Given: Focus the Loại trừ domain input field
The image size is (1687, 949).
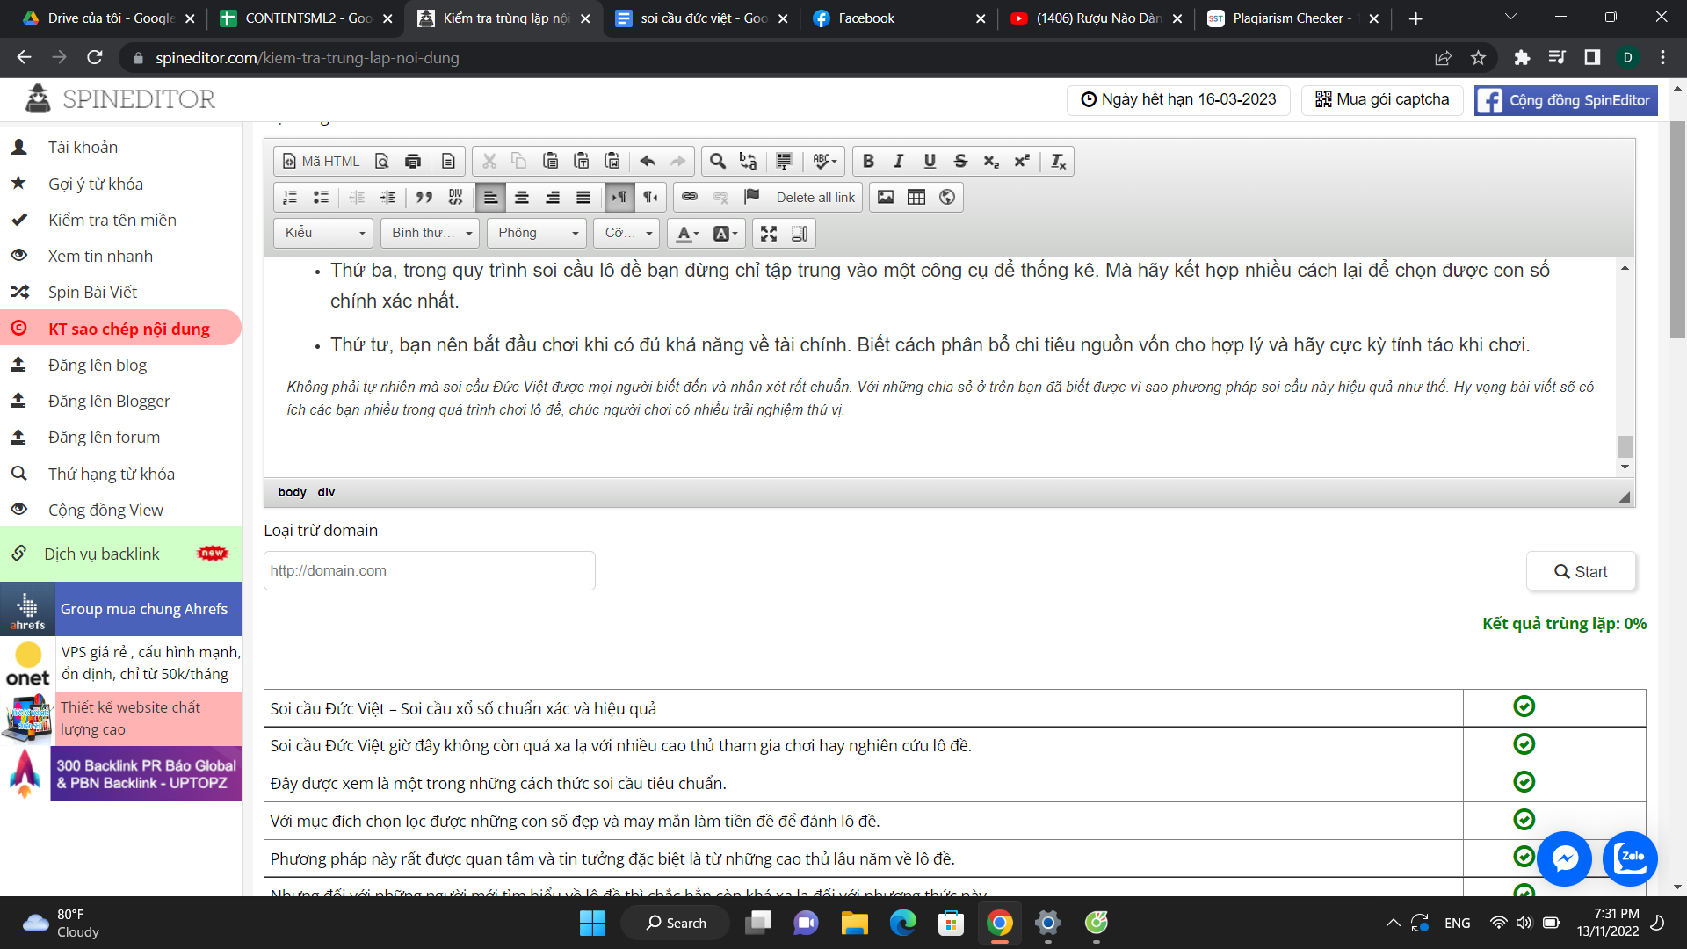Looking at the screenshot, I should tap(429, 570).
